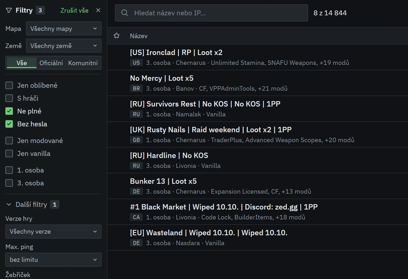This screenshot has width=408, height=279.
Task: Click the 'BR' country badge
Action: (x=136, y=89)
